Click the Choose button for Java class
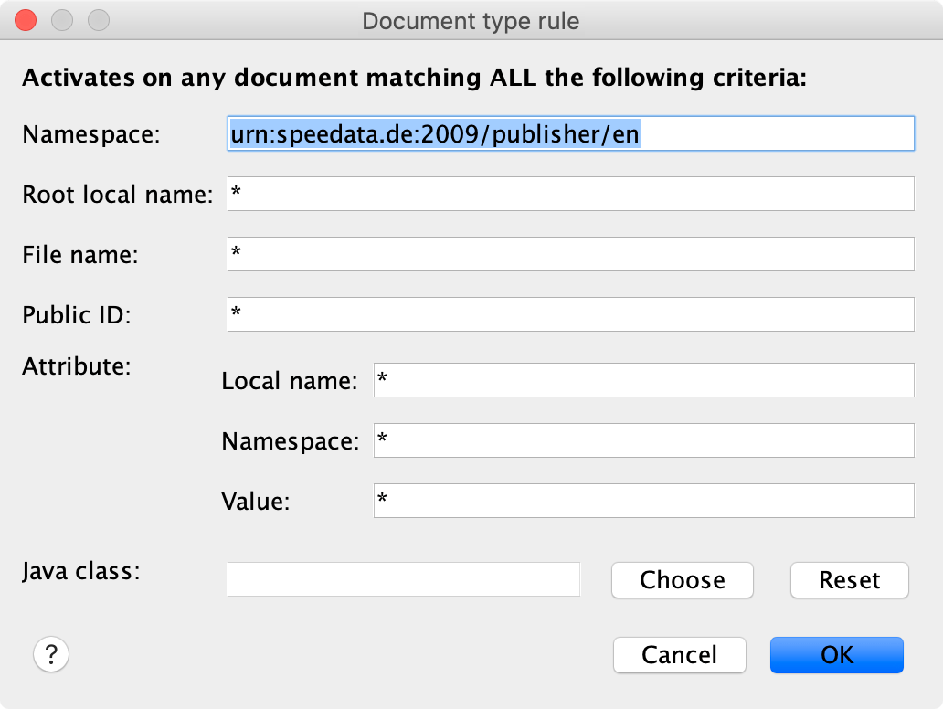Image resolution: width=943 pixels, height=709 pixels. coord(682,580)
